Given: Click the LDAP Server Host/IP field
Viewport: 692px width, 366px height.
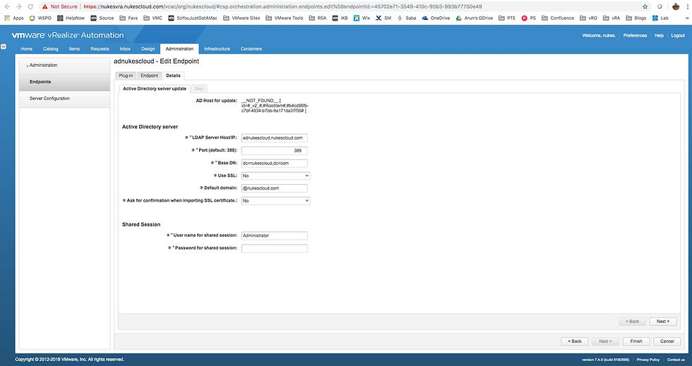Looking at the screenshot, I should point(275,138).
